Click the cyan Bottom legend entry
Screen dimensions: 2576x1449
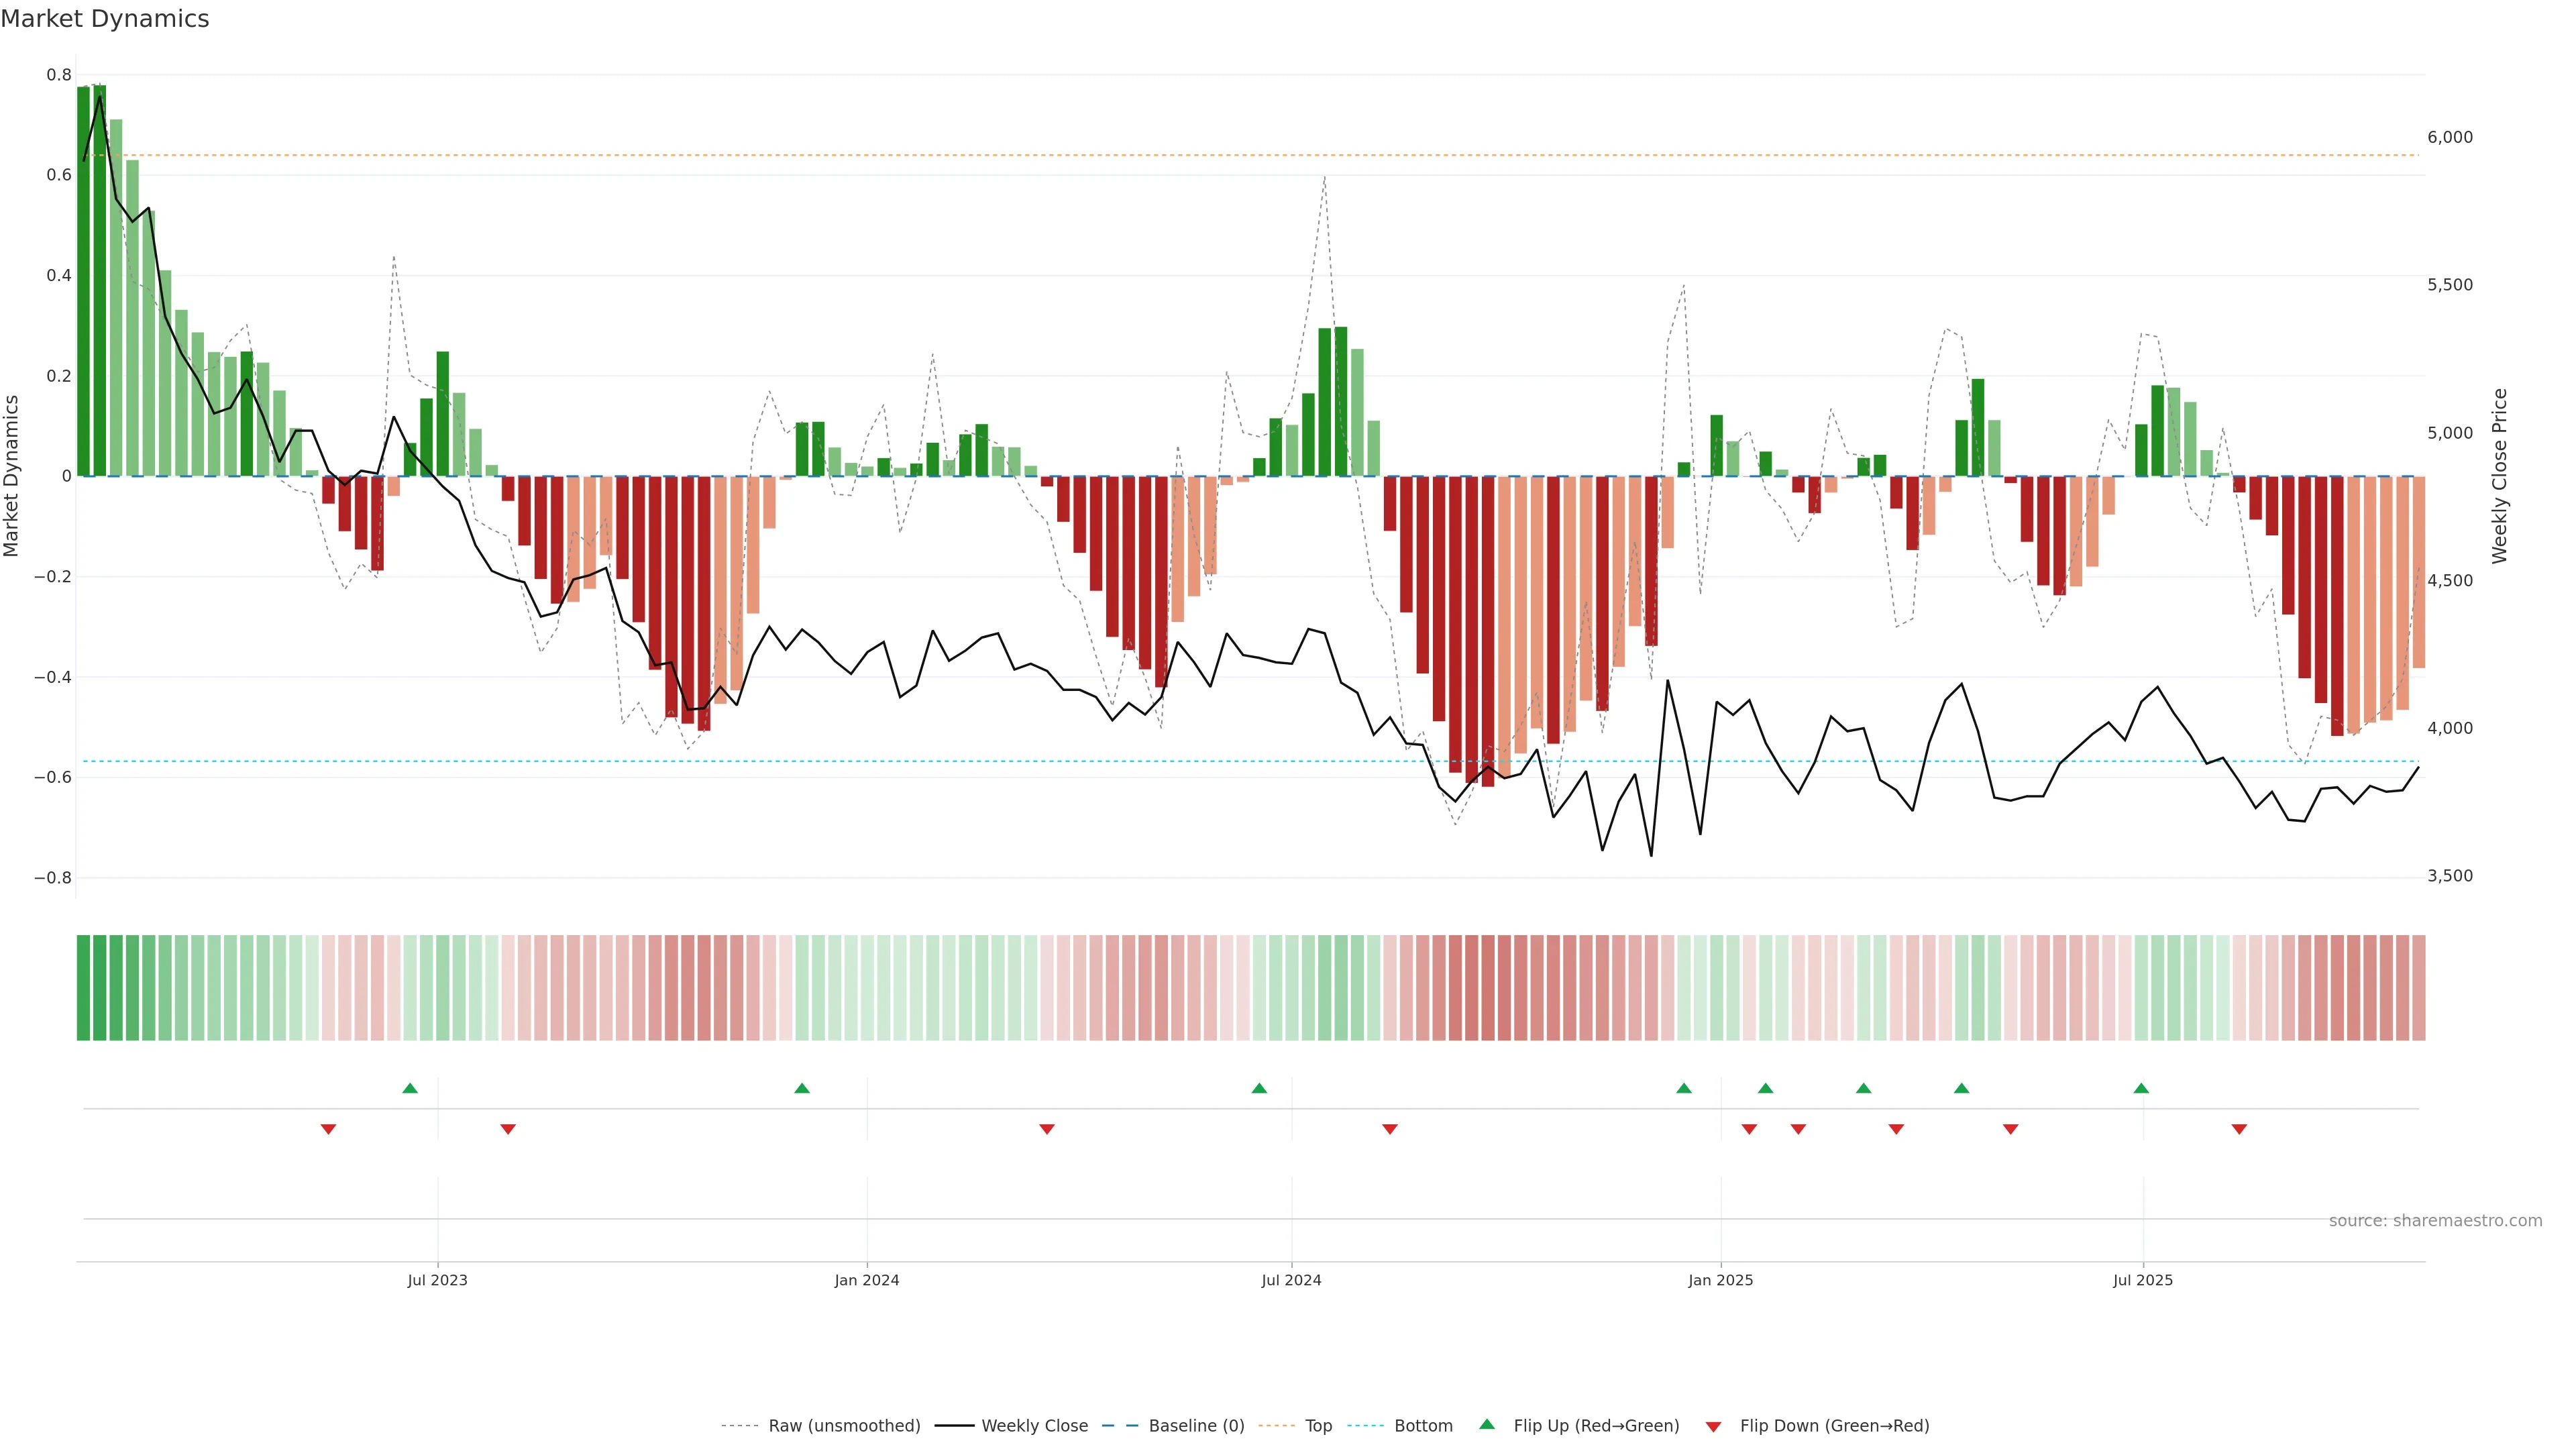pos(1423,1426)
